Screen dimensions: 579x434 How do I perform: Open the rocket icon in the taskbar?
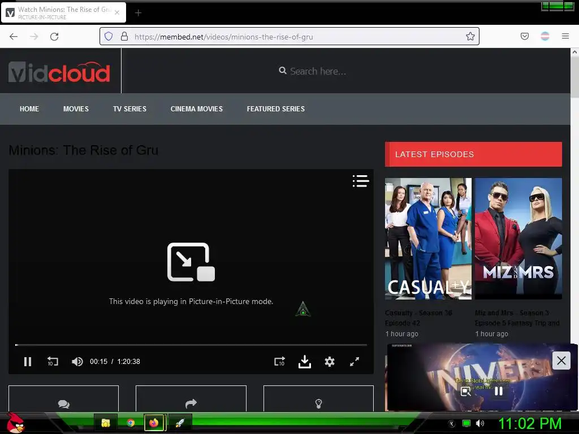180,423
